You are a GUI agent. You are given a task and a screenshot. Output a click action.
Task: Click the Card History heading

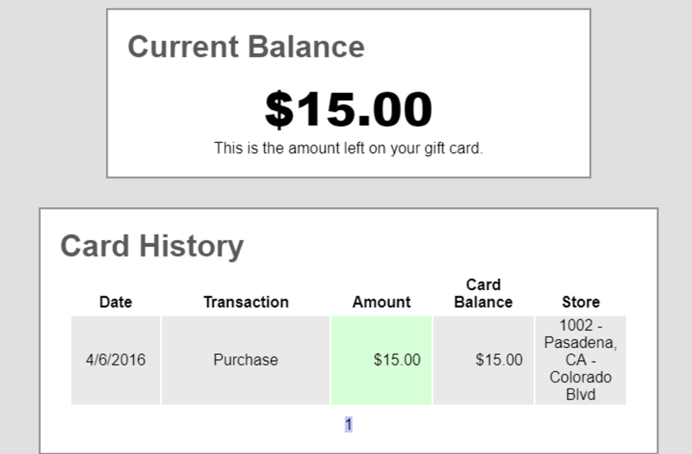pyautogui.click(x=152, y=246)
